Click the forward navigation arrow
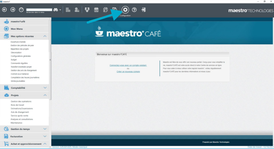This screenshot has height=149, width=274. pos(13,9)
